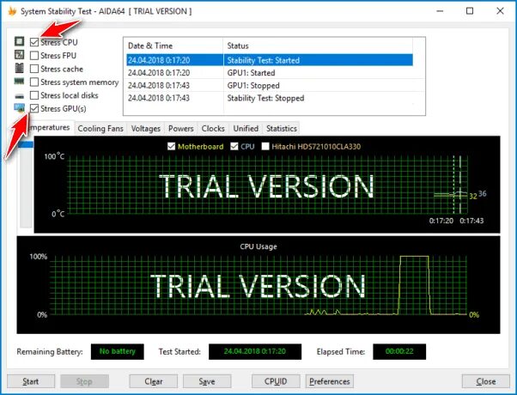Viewport: 517px width, 395px height.
Task: Select the 'GPU1: Stopped' log row
Action: (x=270, y=85)
